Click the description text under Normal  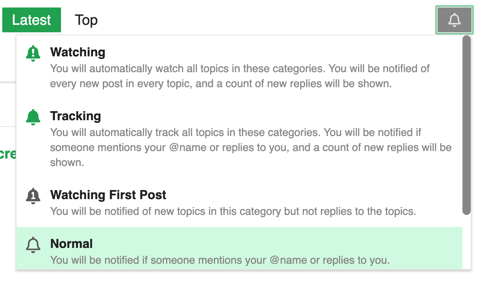220,260
